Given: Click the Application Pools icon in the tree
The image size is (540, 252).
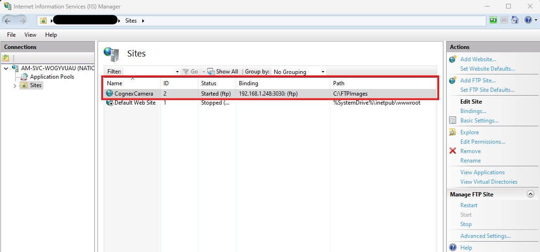Looking at the screenshot, I should point(25,77).
